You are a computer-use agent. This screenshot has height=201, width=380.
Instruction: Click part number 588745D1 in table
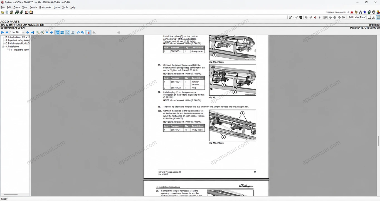[x=176, y=82]
